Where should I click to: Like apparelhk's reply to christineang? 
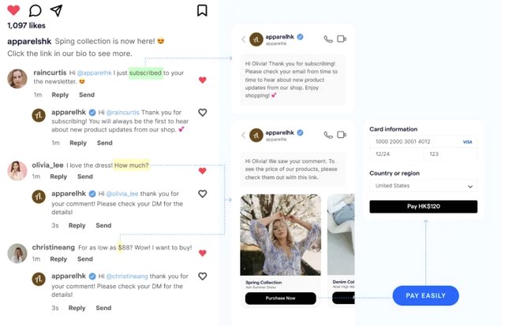click(203, 276)
